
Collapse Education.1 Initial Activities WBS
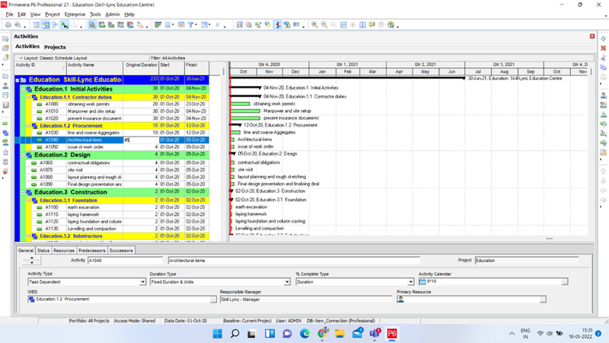pos(23,89)
